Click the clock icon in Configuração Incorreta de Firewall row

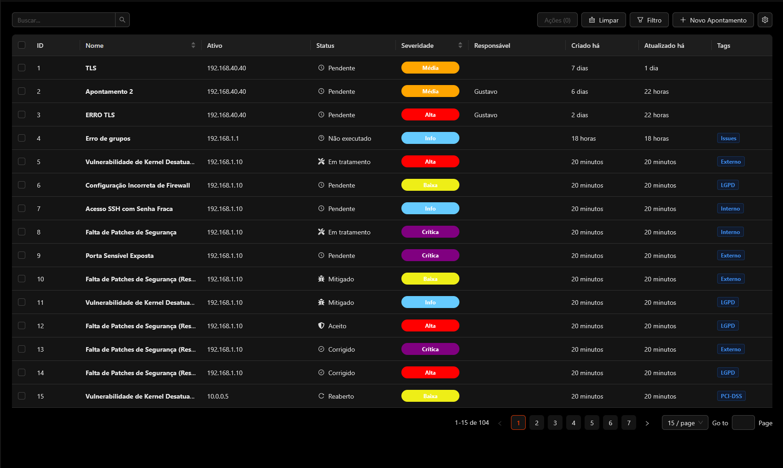tap(321, 185)
